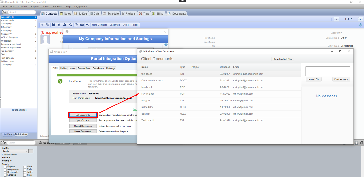This screenshot has width=364, height=177.
Task: Click the LaserApp toolbar button
Action: point(115,25)
